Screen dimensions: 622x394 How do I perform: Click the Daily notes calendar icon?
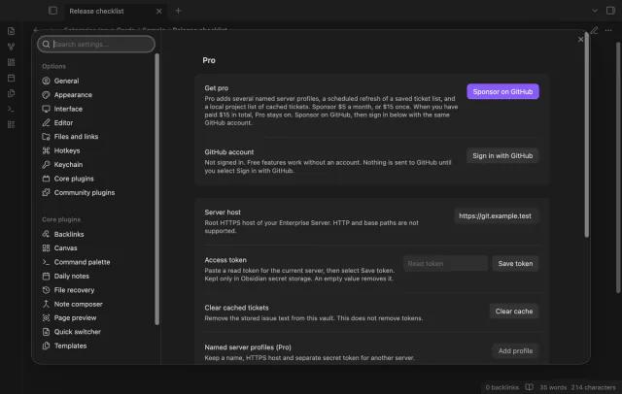(x=46, y=276)
